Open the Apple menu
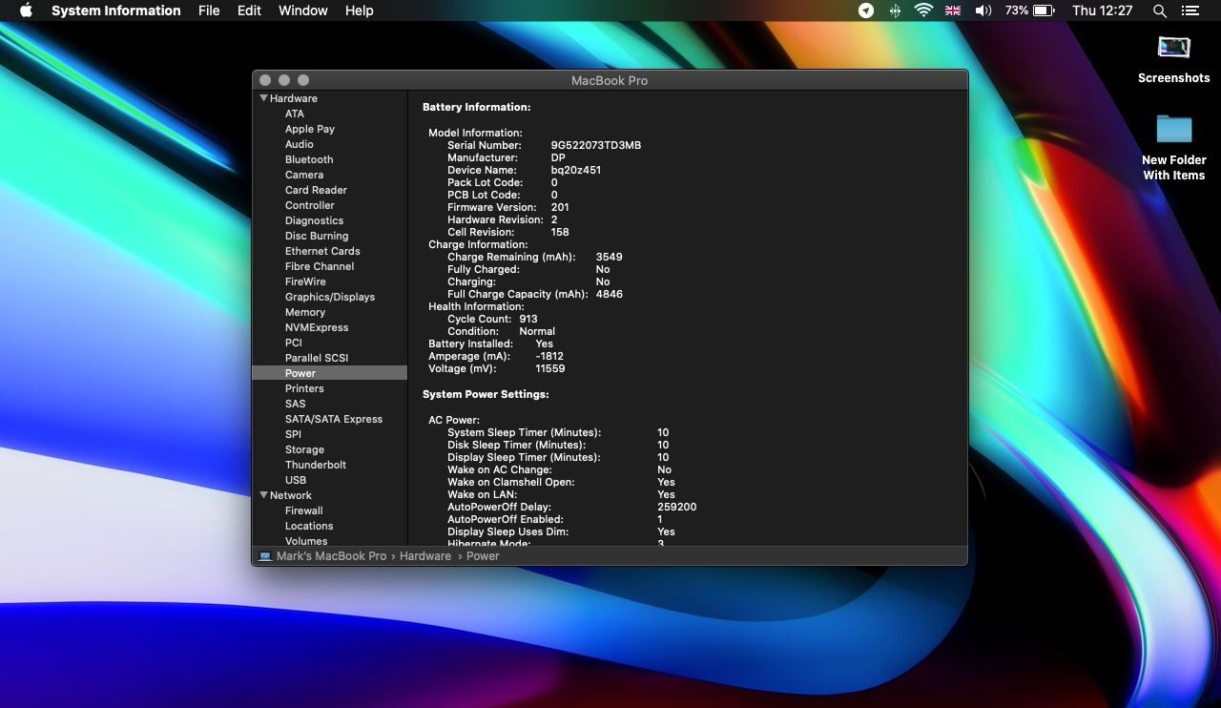 [26, 10]
